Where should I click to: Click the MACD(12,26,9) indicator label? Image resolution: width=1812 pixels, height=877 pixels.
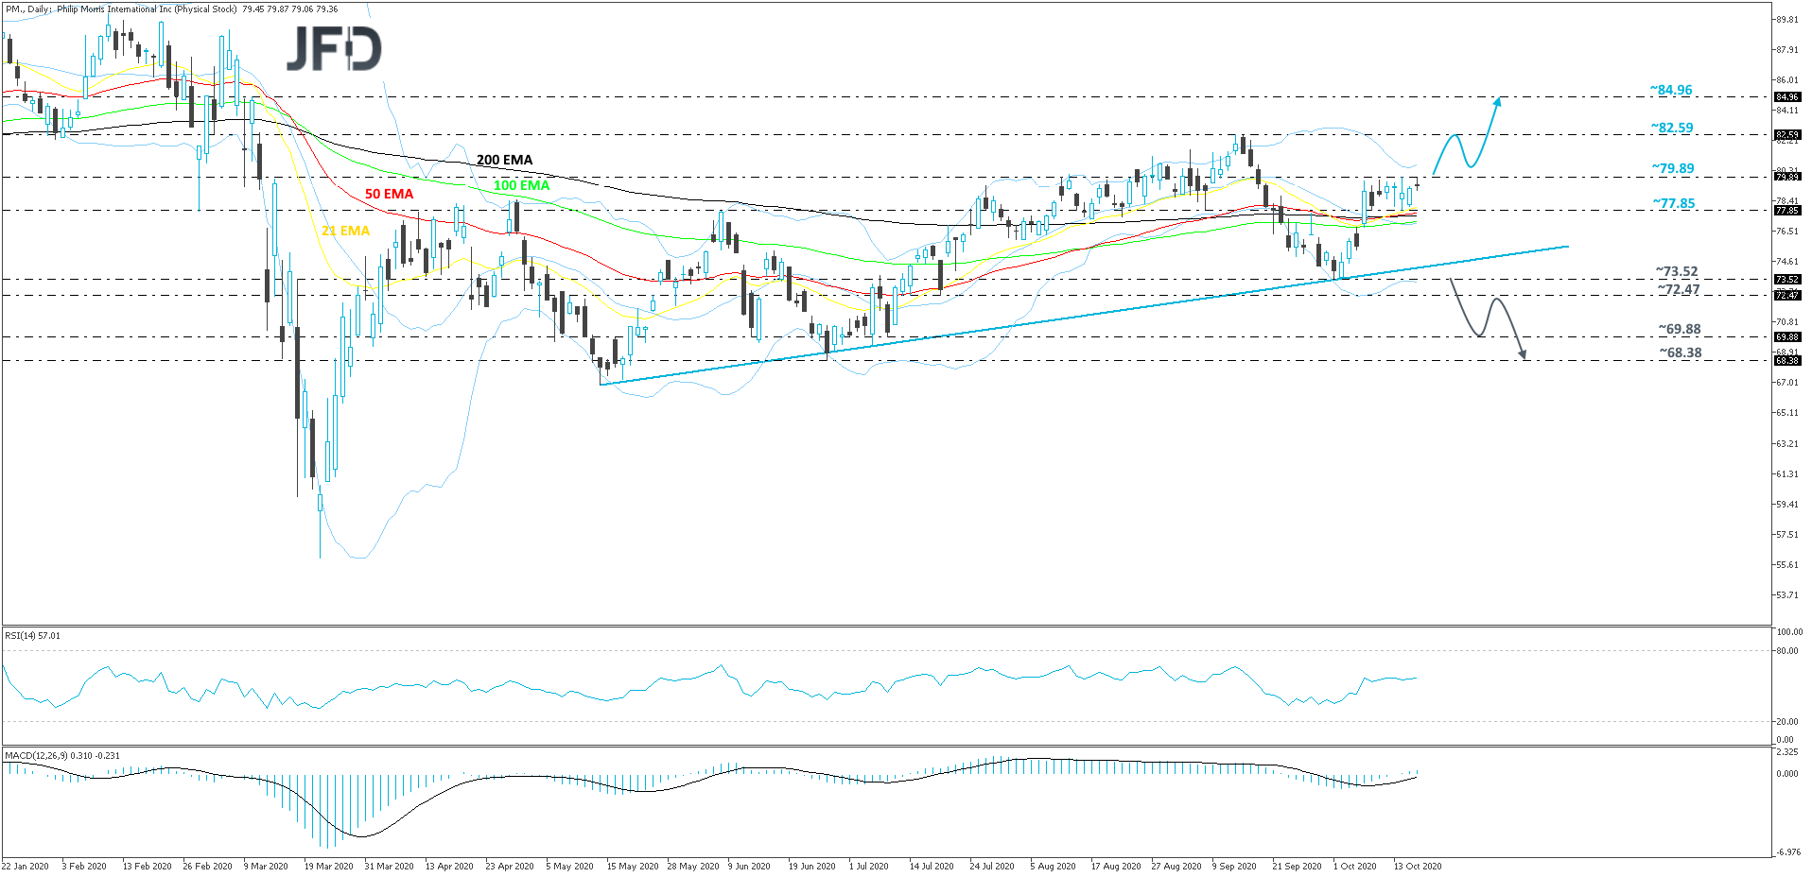pyautogui.click(x=62, y=756)
